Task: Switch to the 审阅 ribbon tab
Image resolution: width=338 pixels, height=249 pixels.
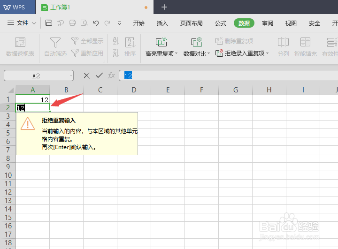Action: point(268,23)
